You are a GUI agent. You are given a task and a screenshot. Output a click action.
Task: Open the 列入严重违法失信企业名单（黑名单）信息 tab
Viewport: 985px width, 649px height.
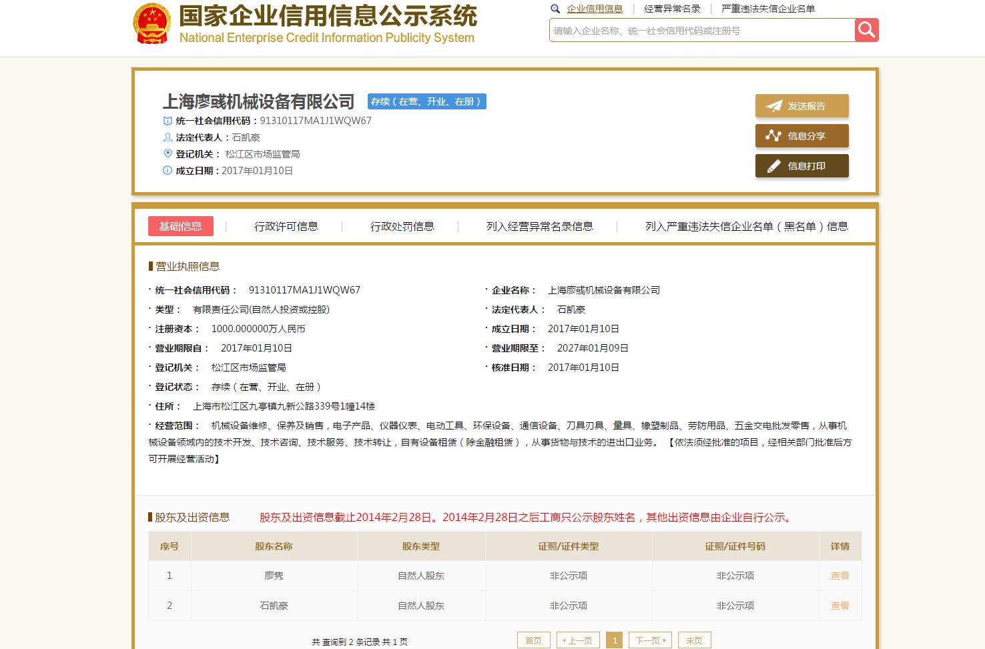coord(747,226)
